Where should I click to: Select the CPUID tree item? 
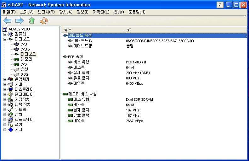coord(25,49)
